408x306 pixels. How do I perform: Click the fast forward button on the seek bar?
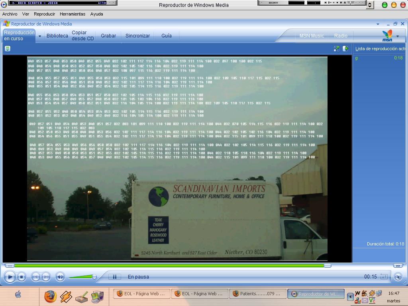click(x=398, y=266)
